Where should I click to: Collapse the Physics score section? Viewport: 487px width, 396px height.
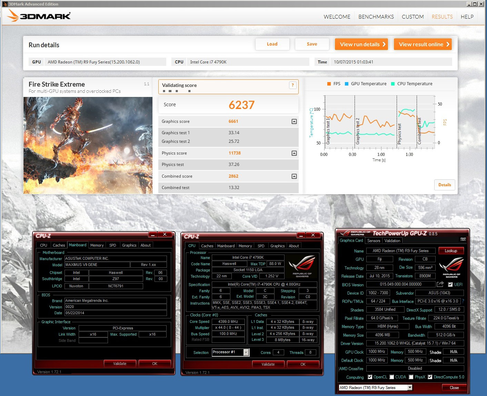[x=294, y=153]
